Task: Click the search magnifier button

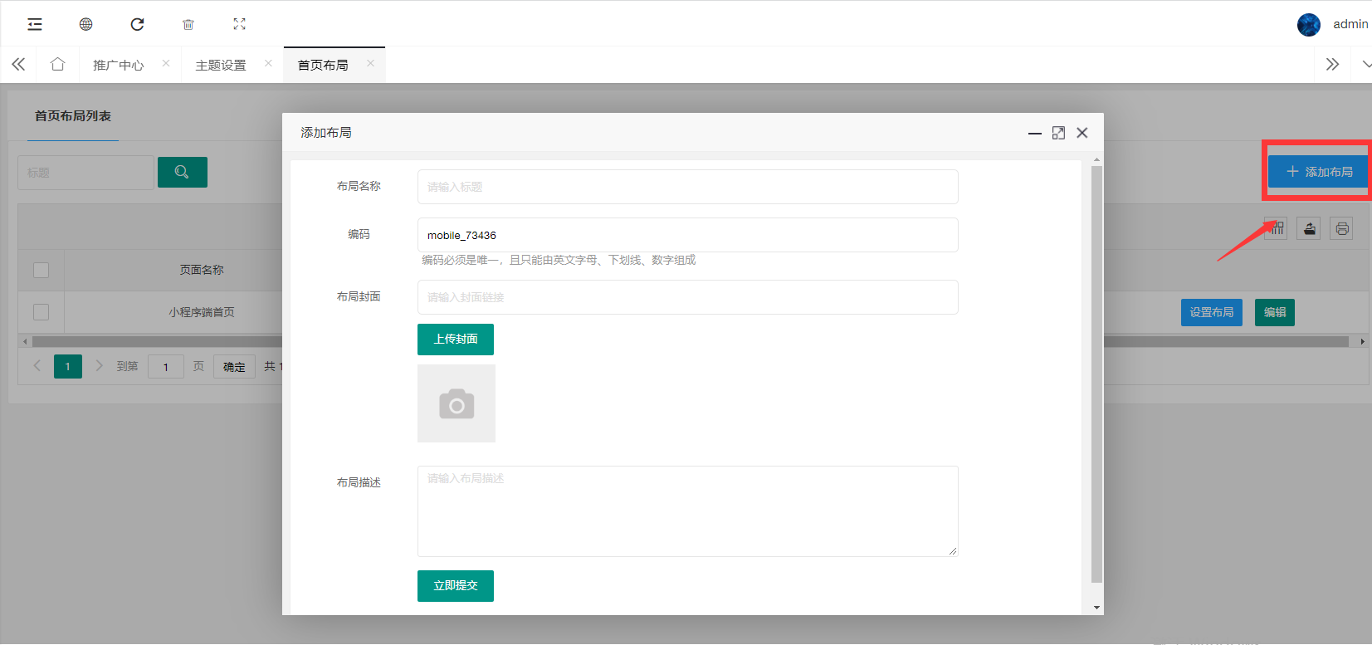Action: 183,172
